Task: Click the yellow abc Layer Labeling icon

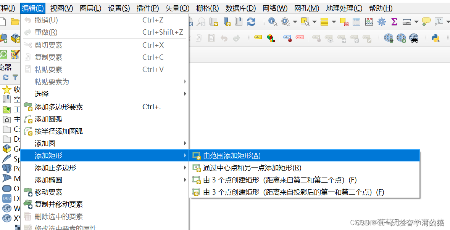Action: click(258, 38)
